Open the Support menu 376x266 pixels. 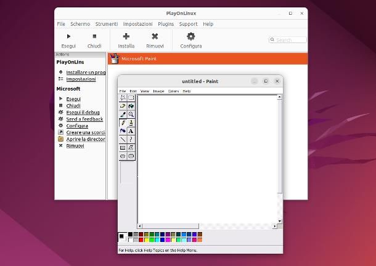(188, 24)
